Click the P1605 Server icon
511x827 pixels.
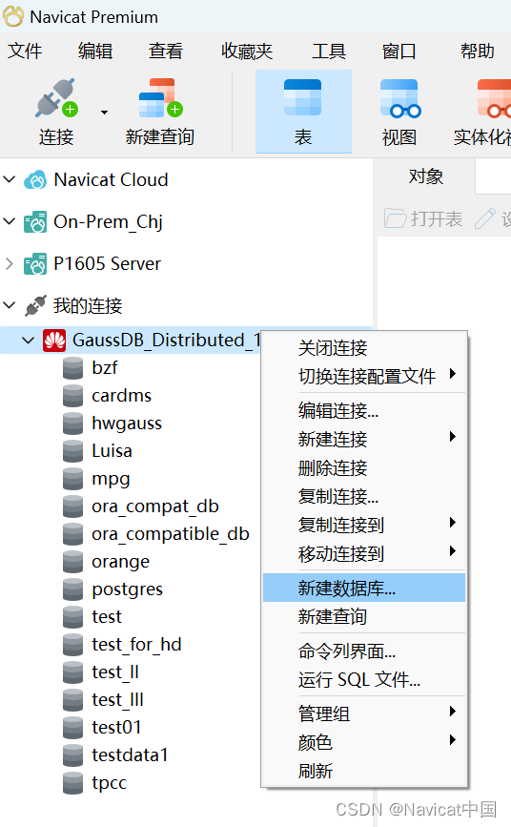(x=35, y=263)
